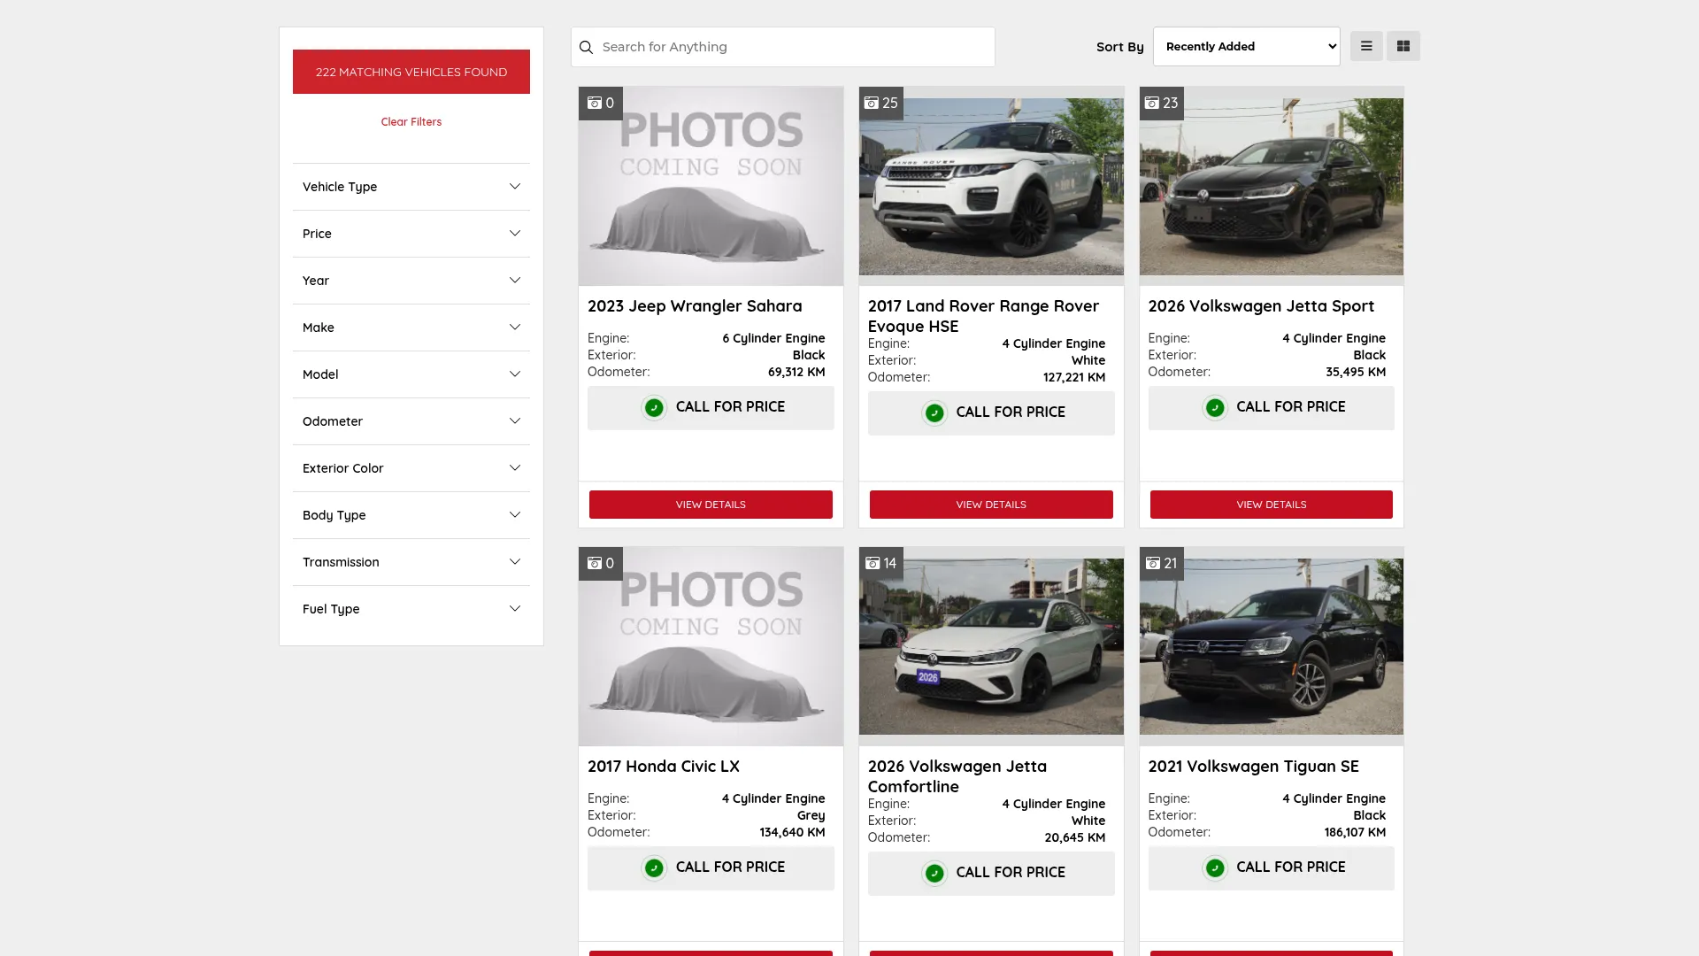The width and height of the screenshot is (1699, 956).
Task: Open Jeep Wrangler photos coming soon image
Action: pyautogui.click(x=711, y=186)
